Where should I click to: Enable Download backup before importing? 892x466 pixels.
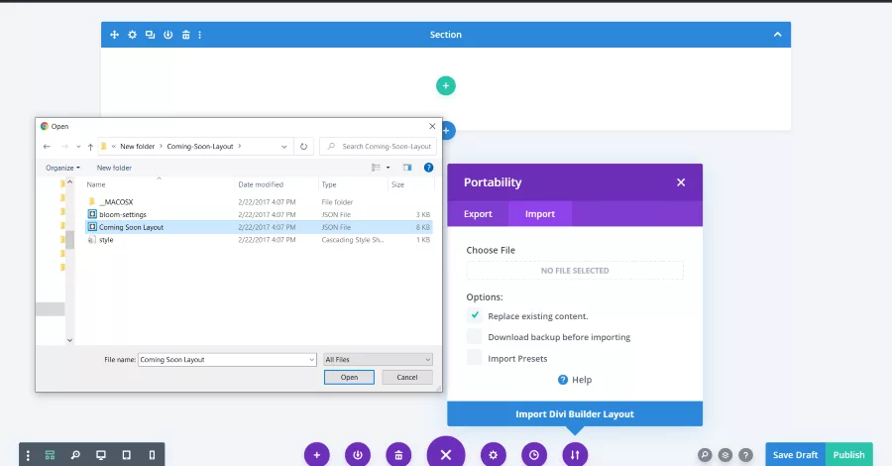coord(475,336)
